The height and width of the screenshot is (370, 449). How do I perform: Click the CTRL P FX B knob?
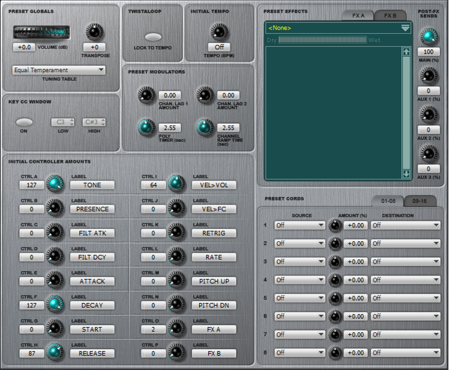click(x=177, y=351)
